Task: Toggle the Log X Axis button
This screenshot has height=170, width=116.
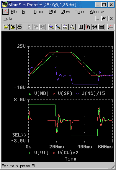Action: 81,27
